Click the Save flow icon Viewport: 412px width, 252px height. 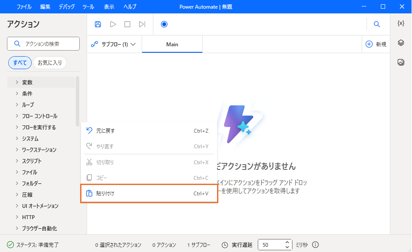pos(98,24)
